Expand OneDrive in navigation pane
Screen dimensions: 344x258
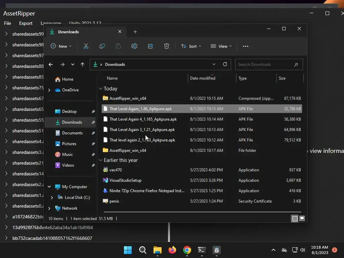pyautogui.click(x=49, y=90)
